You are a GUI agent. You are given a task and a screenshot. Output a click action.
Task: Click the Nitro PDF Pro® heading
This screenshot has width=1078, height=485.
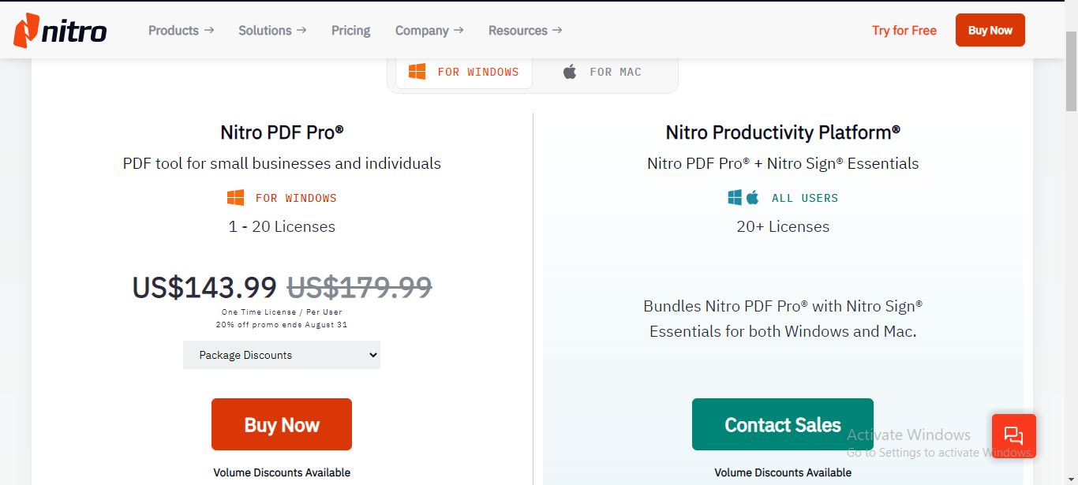click(282, 132)
